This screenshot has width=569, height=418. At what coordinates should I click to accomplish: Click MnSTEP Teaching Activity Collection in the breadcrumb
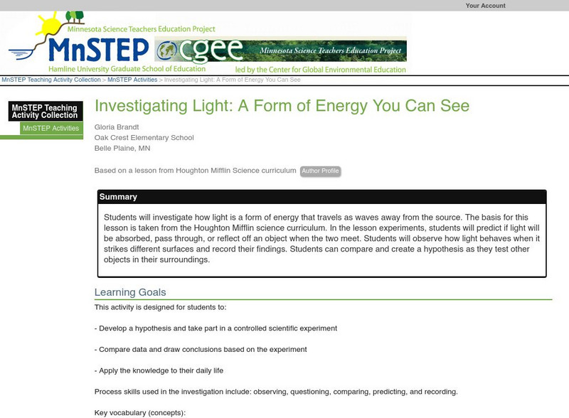(51, 80)
